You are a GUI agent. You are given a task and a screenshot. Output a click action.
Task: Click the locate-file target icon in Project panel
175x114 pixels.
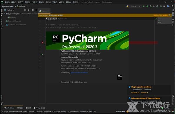25,10
